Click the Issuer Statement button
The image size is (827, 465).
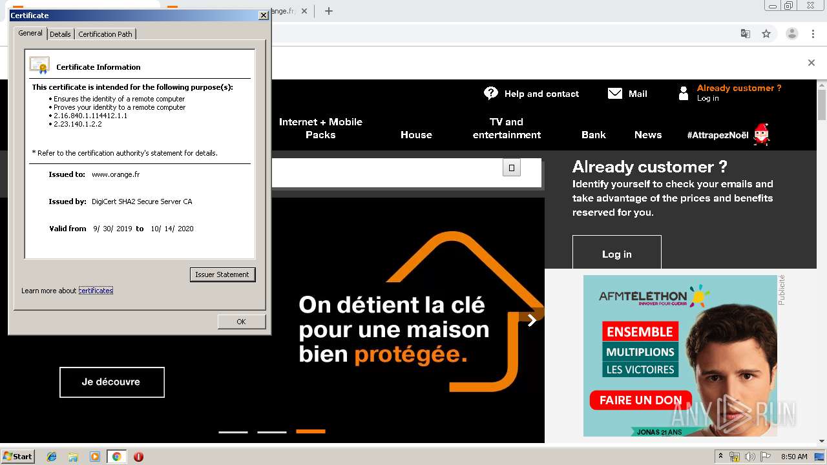pyautogui.click(x=222, y=274)
